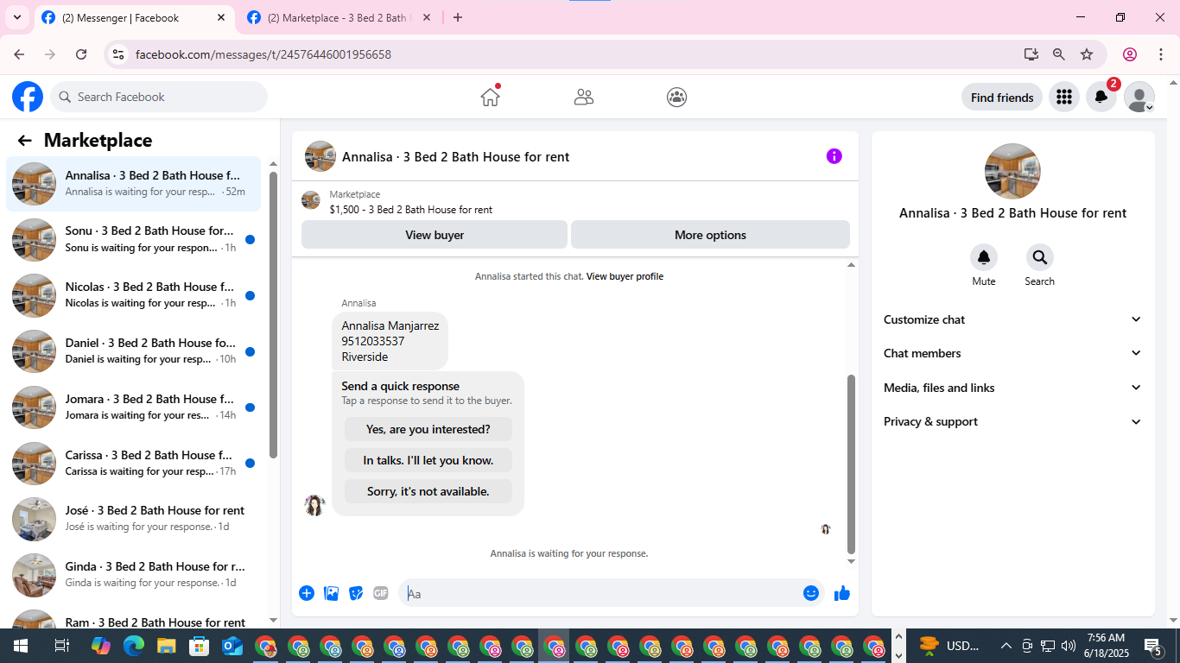The height and width of the screenshot is (663, 1180).
Task: Switch to the Marketplace 3 Bed 2 Bath tab
Action: (339, 18)
